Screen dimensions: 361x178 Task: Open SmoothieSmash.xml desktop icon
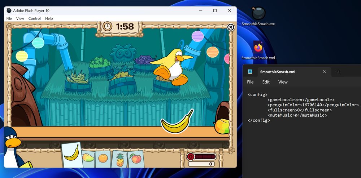click(x=258, y=50)
